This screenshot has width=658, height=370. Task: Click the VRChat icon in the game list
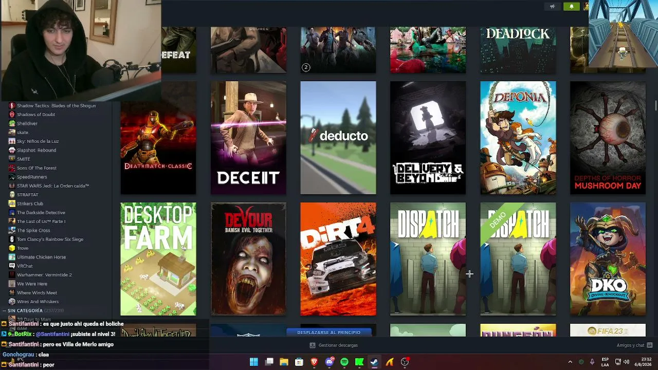pos(12,266)
